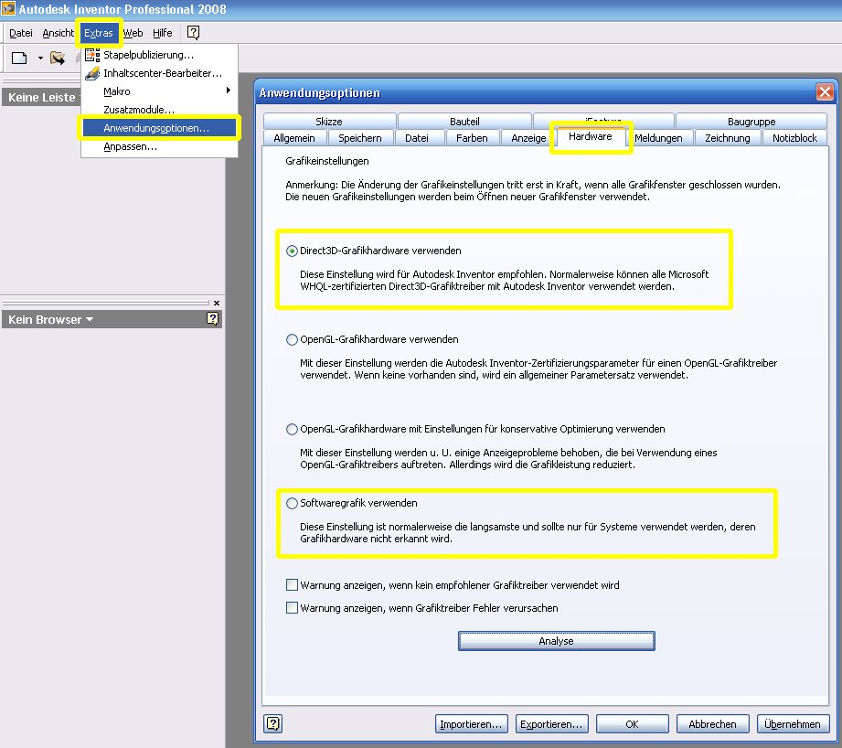Image resolution: width=842 pixels, height=748 pixels.
Task: Choose Zusatzmodule from Extras menu
Action: click(x=159, y=110)
